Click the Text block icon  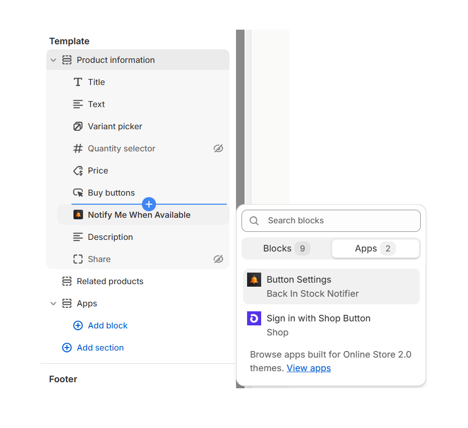[78, 104]
